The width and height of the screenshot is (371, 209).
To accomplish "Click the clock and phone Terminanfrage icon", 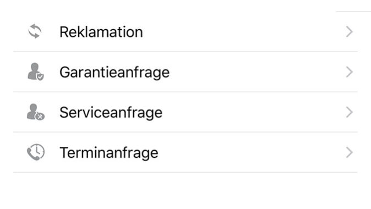I will coord(36,152).
